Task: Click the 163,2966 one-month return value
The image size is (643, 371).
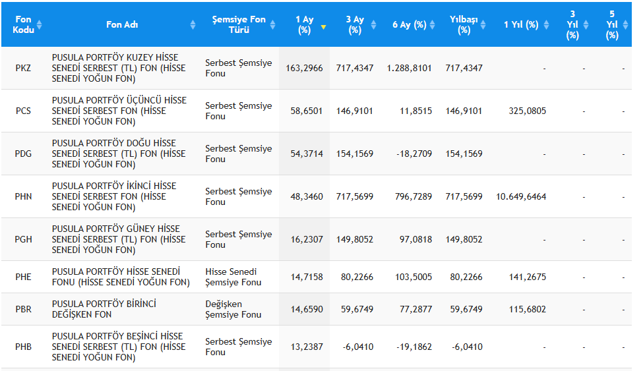Action: [304, 68]
